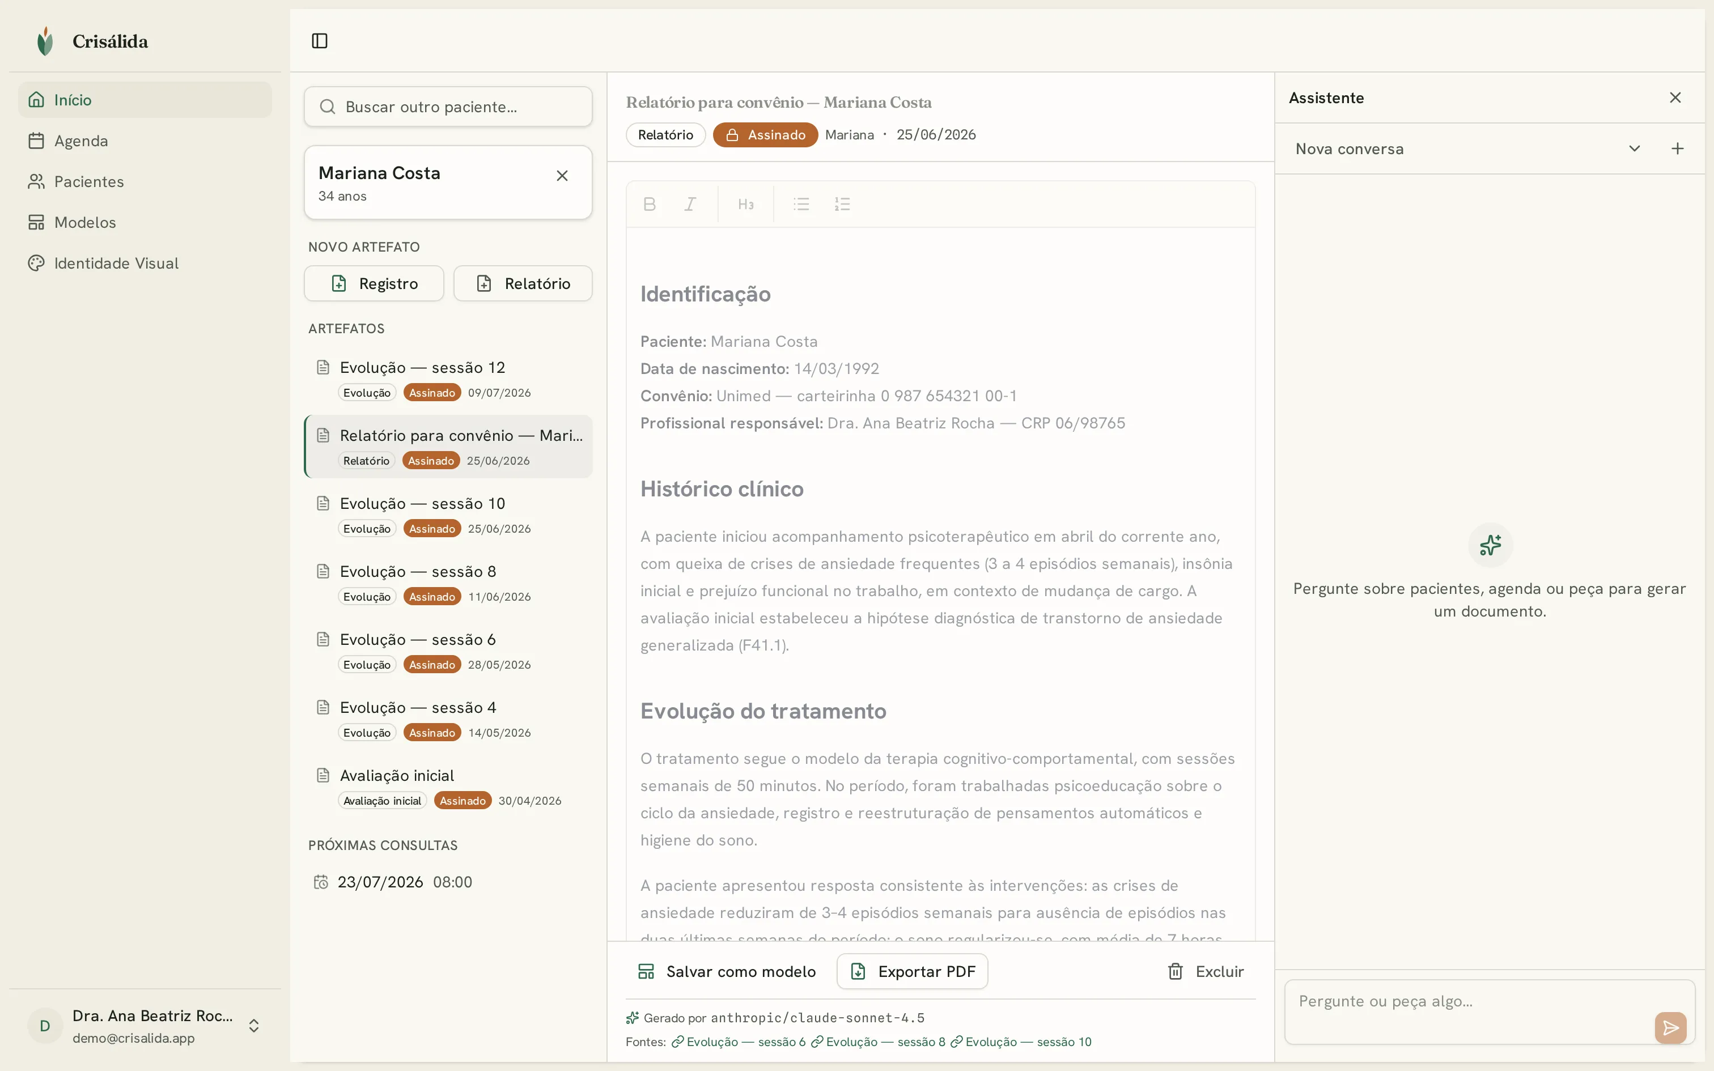Viewport: 1714px width, 1071px height.
Task: Open Evolução — sessão 4 artifact
Action: click(448, 719)
